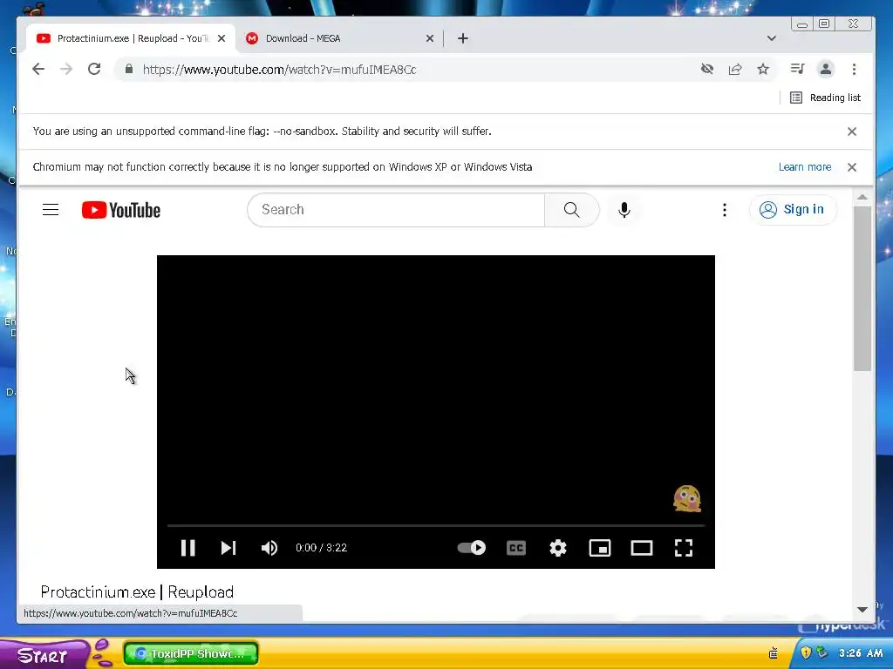Share this page using the share icon
The height and width of the screenshot is (669, 893).
point(735,69)
